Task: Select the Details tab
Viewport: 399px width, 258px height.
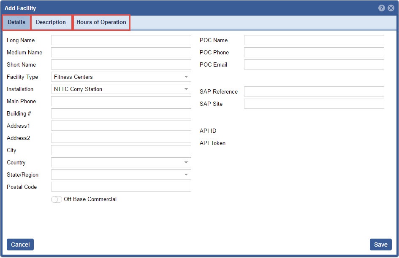Action: [x=16, y=22]
